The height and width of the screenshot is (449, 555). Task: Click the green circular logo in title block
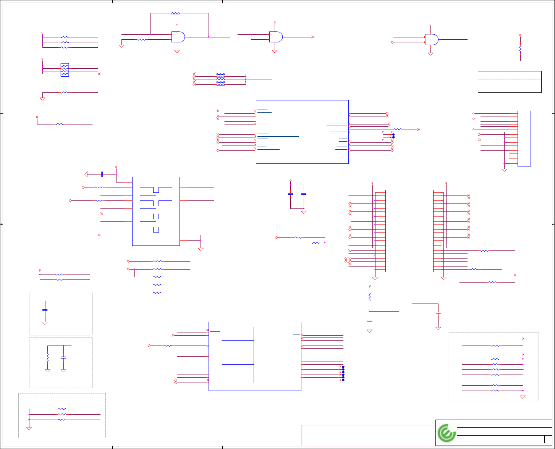(447, 433)
